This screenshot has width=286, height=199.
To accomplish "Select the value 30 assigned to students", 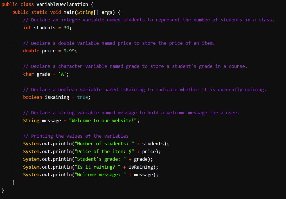I will [67, 28].
